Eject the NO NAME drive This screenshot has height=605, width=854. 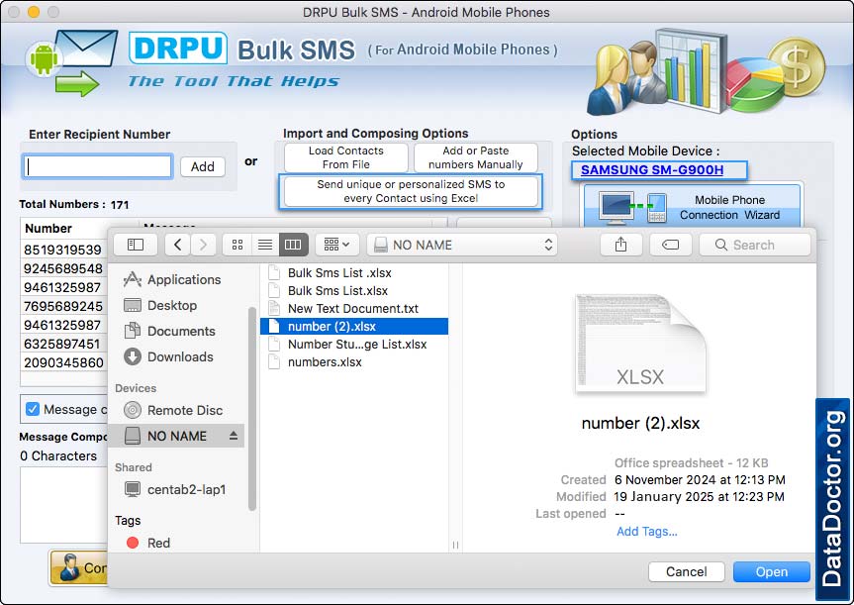pyautogui.click(x=234, y=436)
